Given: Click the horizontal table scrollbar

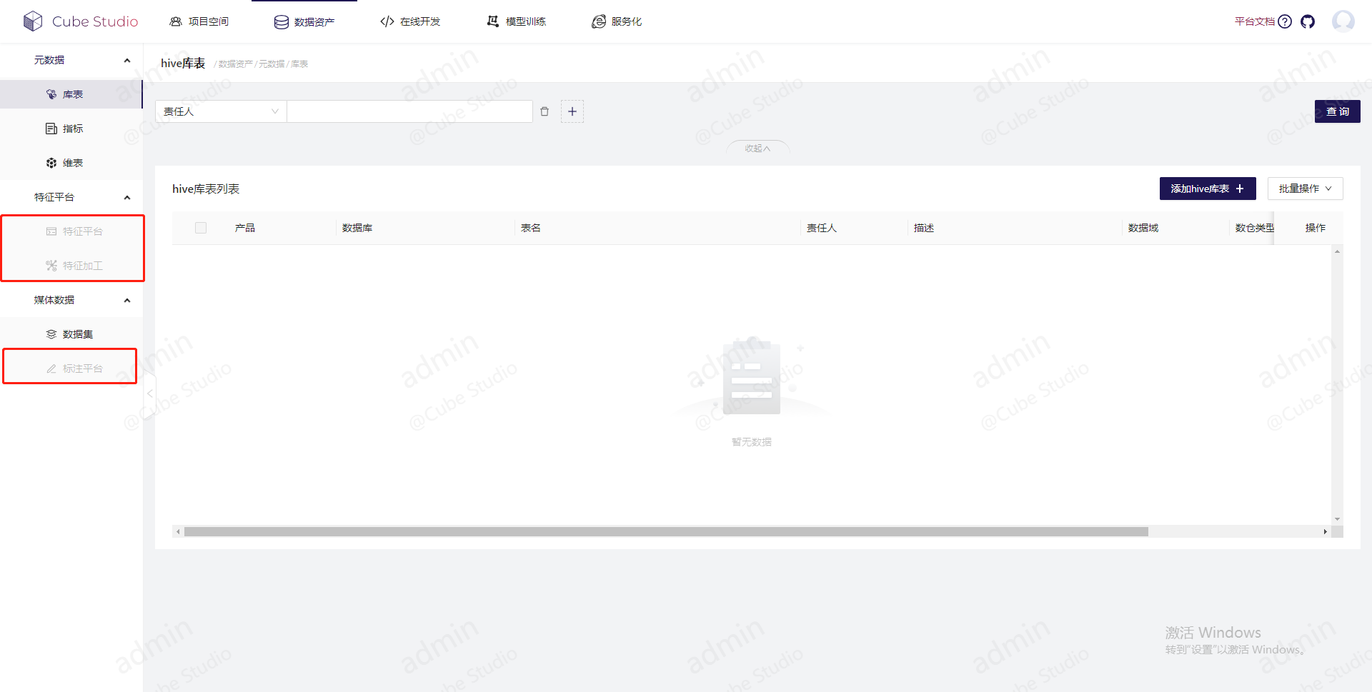Looking at the screenshot, I should click(x=666, y=532).
